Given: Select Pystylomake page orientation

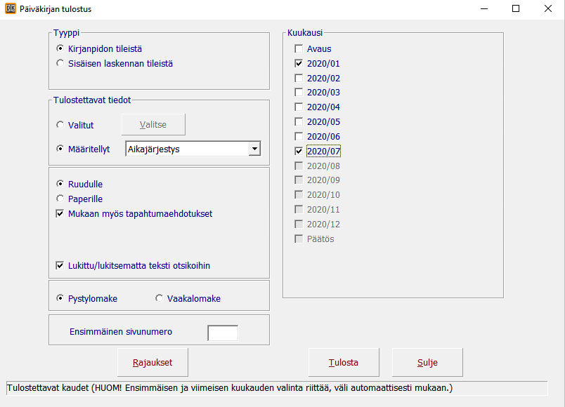Looking at the screenshot, I should [60, 298].
